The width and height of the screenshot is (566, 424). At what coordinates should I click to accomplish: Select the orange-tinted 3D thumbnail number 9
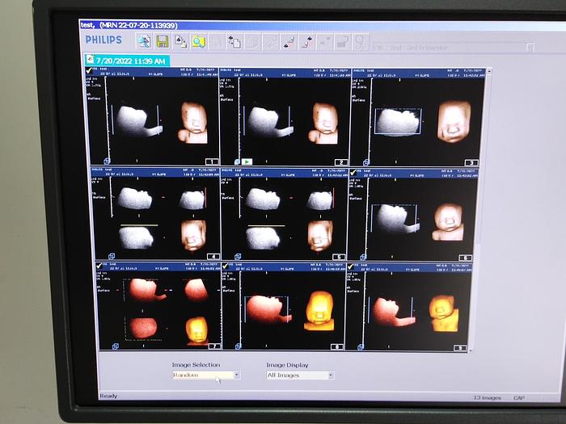point(413,309)
